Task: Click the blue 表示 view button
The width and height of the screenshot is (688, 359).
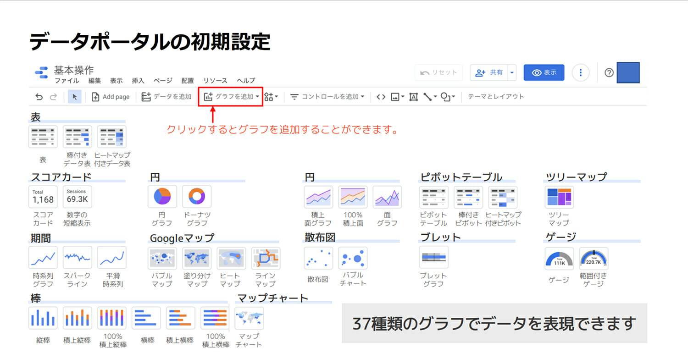Action: pos(544,72)
